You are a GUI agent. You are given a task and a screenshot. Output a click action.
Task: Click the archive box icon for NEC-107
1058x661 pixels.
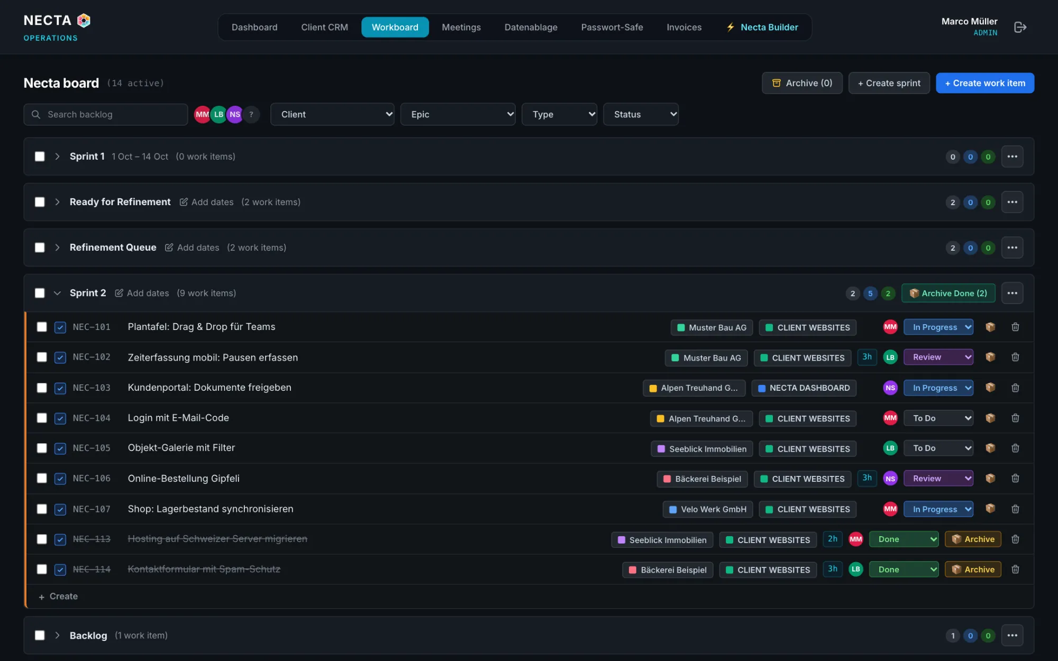pos(990,509)
